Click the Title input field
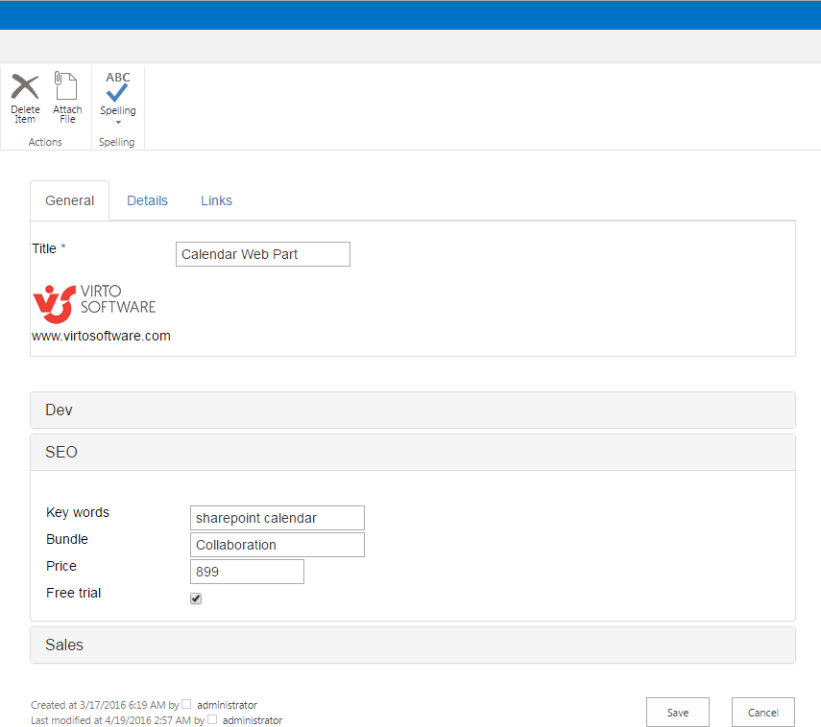 (263, 254)
